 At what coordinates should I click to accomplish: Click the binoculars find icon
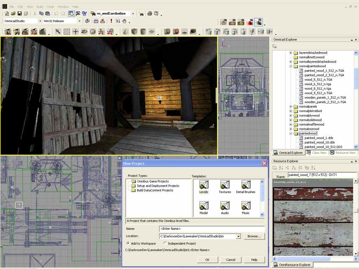pos(141,14)
